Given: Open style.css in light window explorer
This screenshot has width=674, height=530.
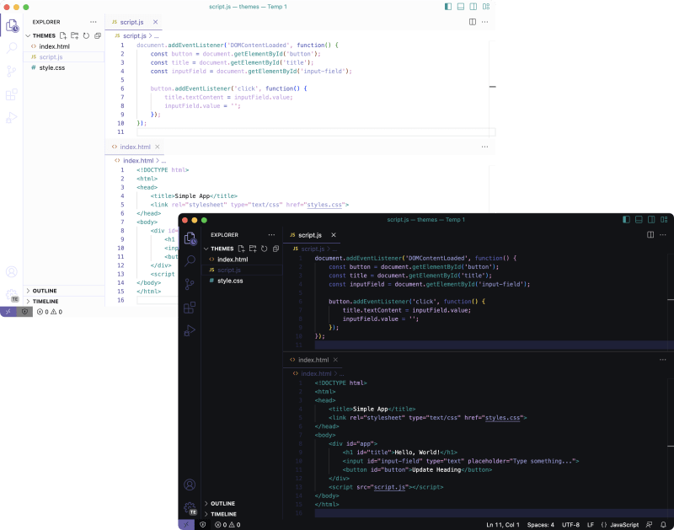Looking at the screenshot, I should [x=64, y=67].
